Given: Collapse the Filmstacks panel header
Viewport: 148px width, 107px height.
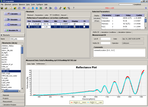Looking at the screenshot, I should [x=12, y=35].
